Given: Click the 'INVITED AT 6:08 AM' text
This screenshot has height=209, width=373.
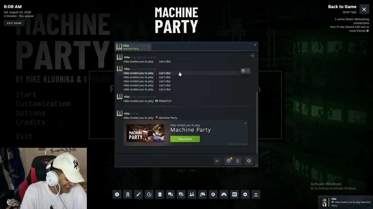Looking at the screenshot, I should (237, 144).
